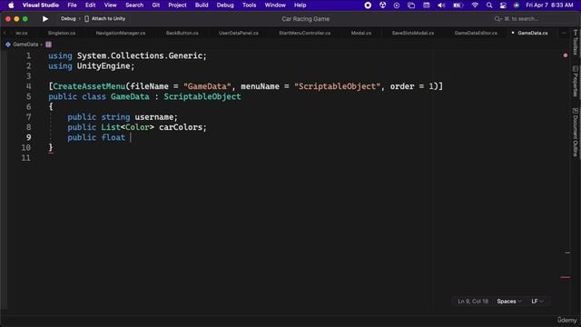Open the Apple menu
Screen dimensions: 581x327
[x=11, y=5]
